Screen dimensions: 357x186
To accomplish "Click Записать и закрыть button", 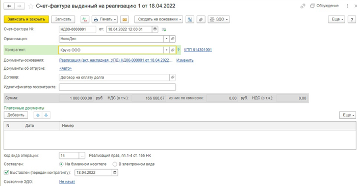I will (26, 19).
